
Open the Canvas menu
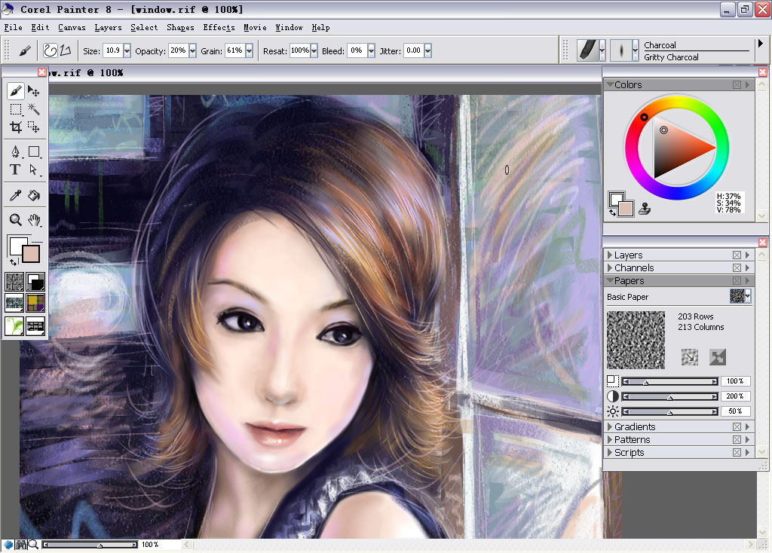72,28
